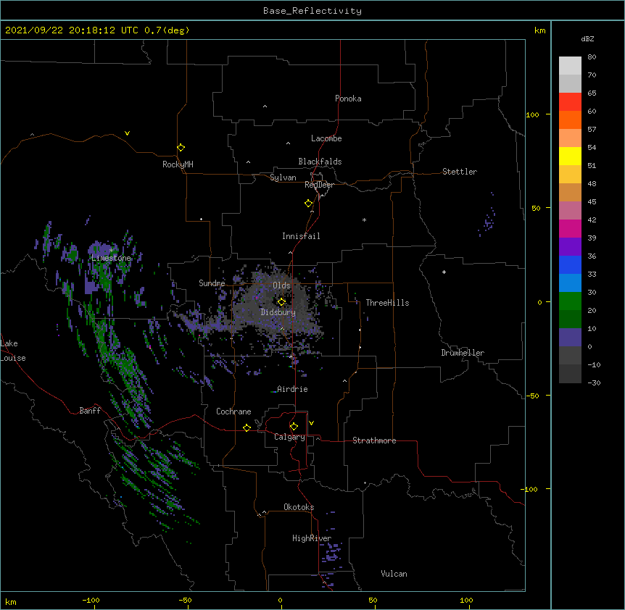Click the Blackfalds label

pos(320,162)
